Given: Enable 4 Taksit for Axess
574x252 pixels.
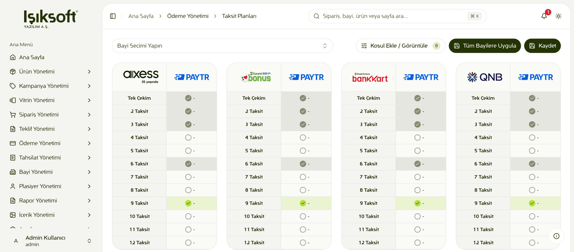Looking at the screenshot, I should click(188, 138).
